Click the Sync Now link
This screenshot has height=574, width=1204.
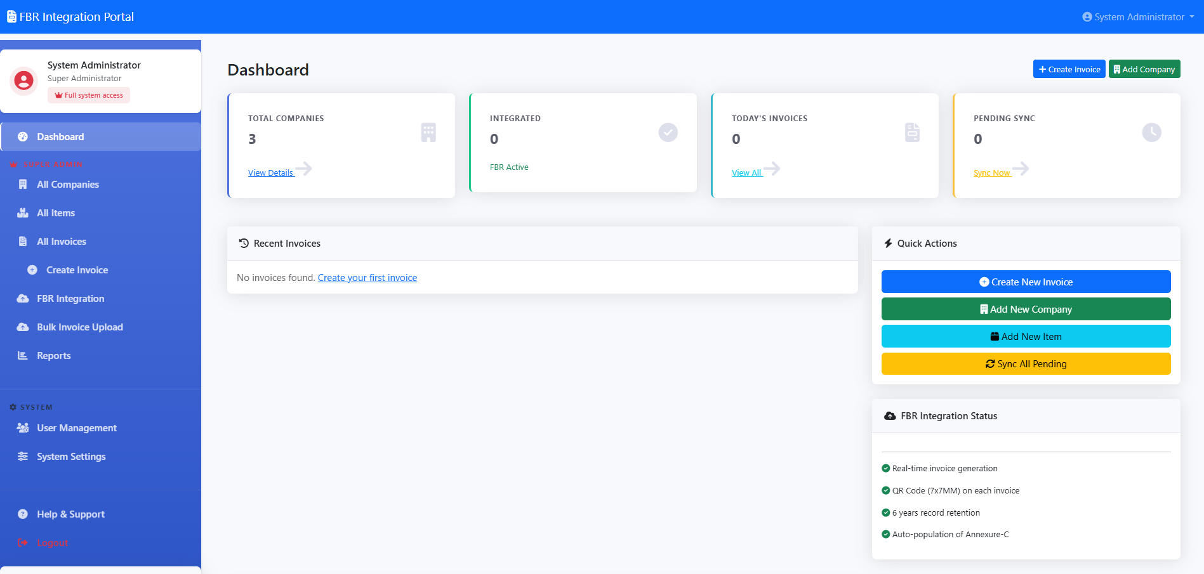(992, 172)
